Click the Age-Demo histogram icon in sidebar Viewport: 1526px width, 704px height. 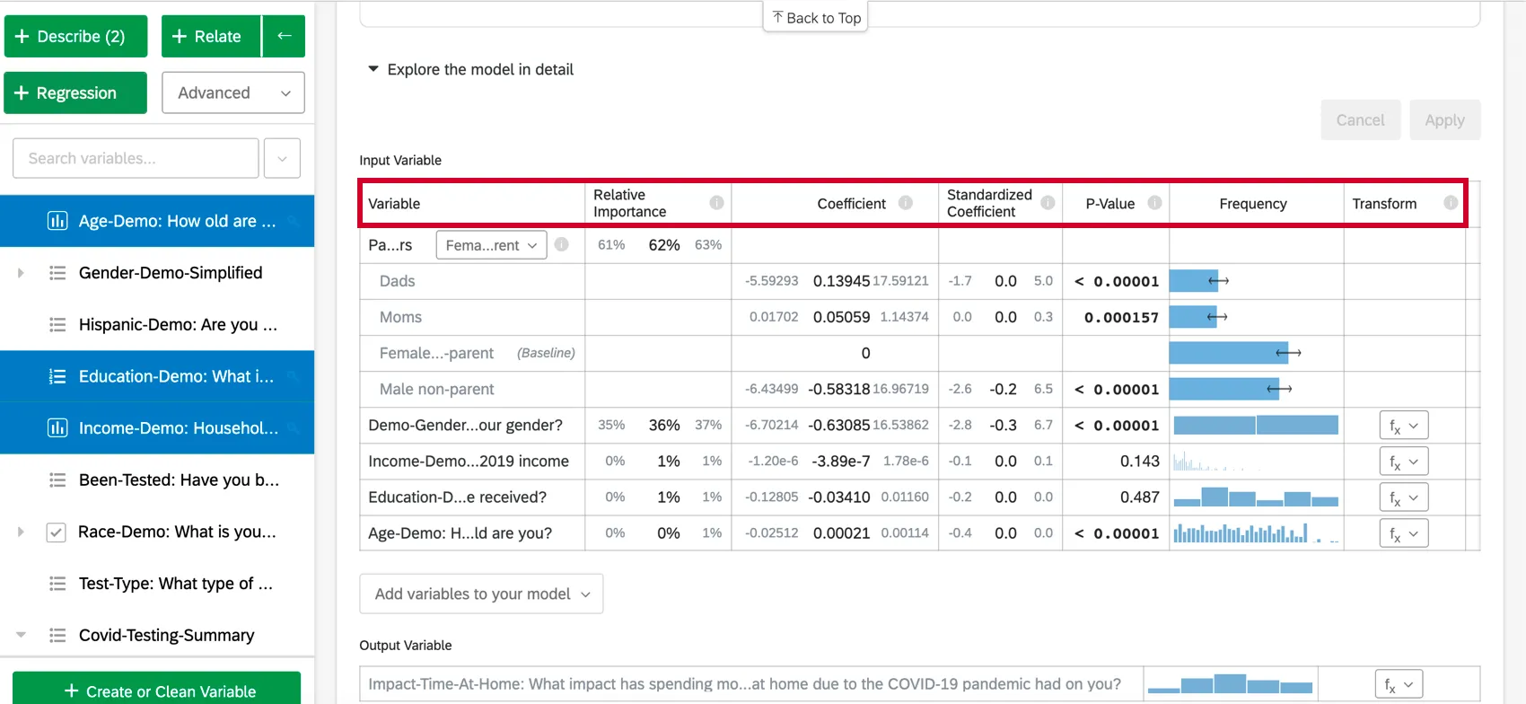click(x=57, y=221)
